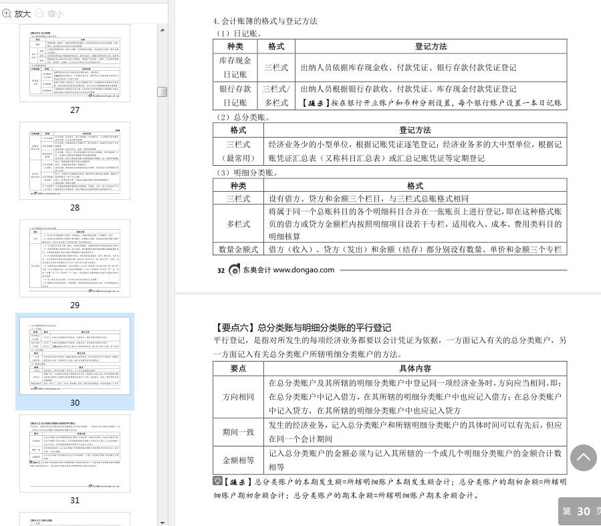Click the 缩小 label in toolbar
The width and height of the screenshot is (601, 526).
tap(55, 14)
